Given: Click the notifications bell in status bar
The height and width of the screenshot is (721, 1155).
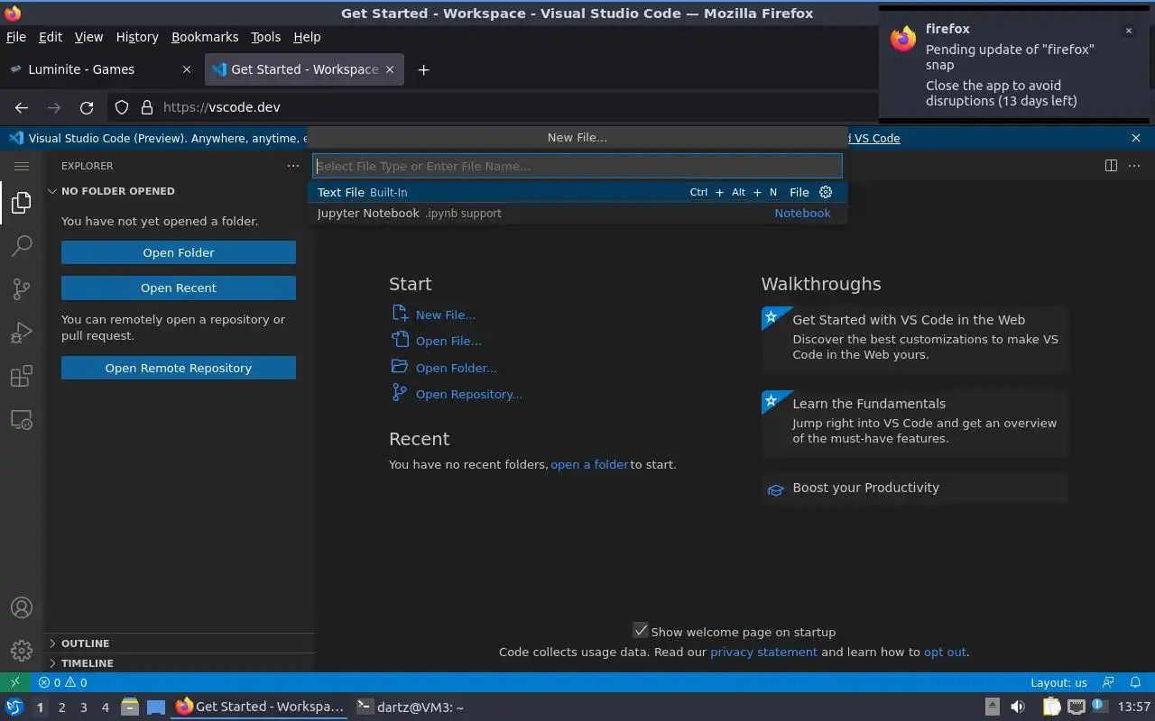Looking at the screenshot, I should click(1136, 682).
